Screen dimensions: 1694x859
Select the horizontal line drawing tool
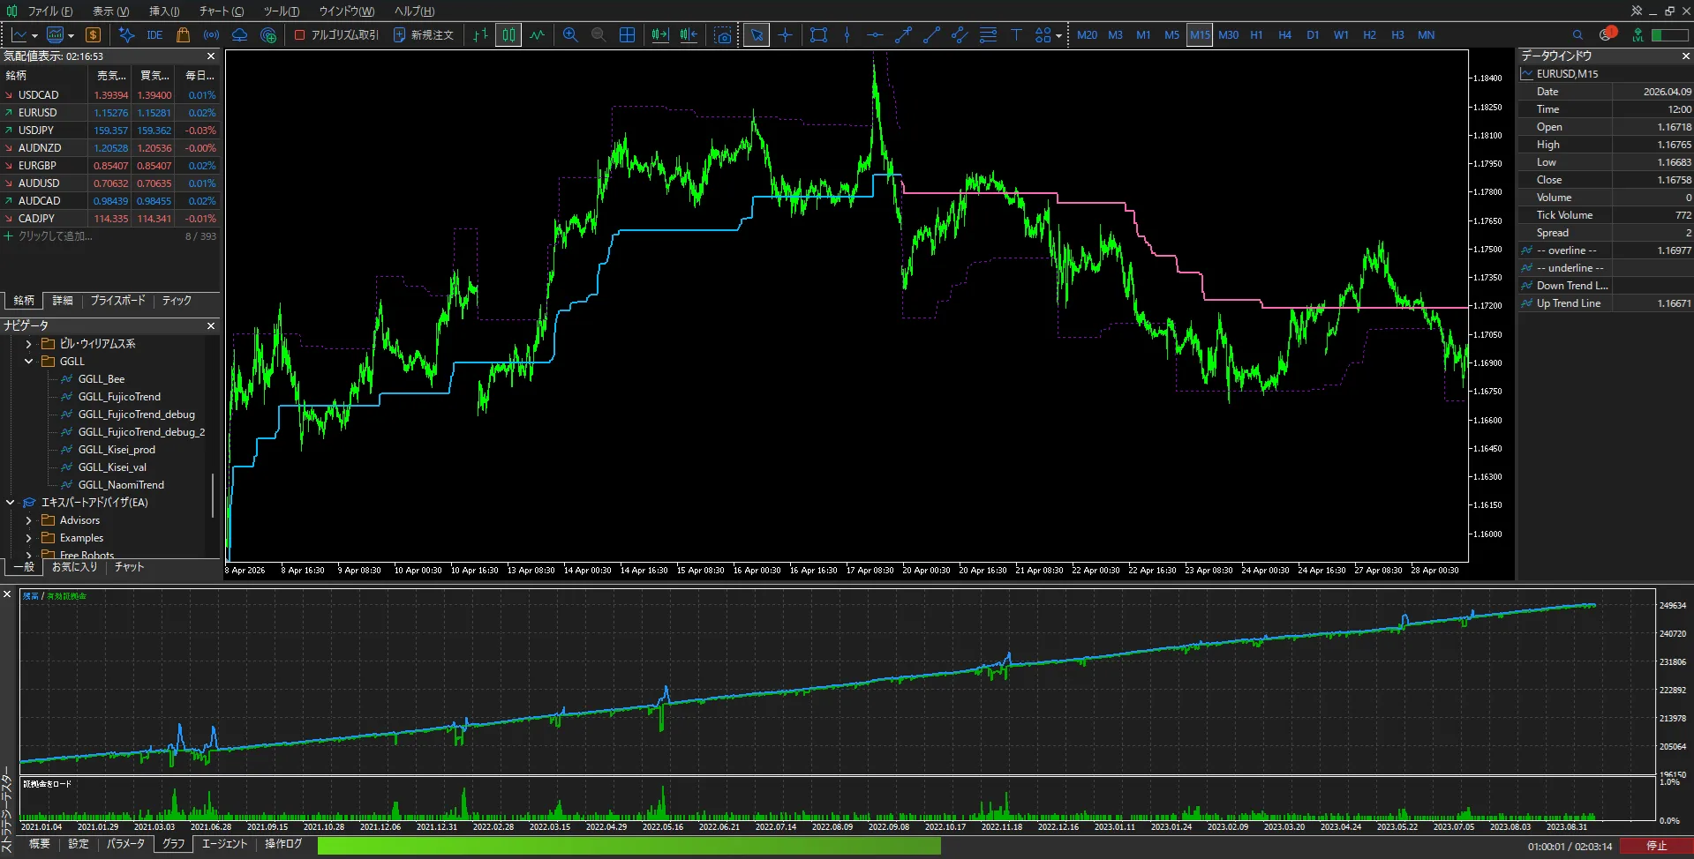click(875, 35)
